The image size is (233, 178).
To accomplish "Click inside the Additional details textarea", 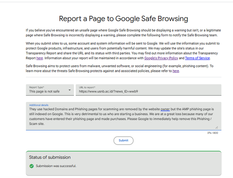I will 123,116.
